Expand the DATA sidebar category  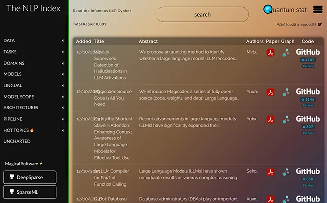34,40
